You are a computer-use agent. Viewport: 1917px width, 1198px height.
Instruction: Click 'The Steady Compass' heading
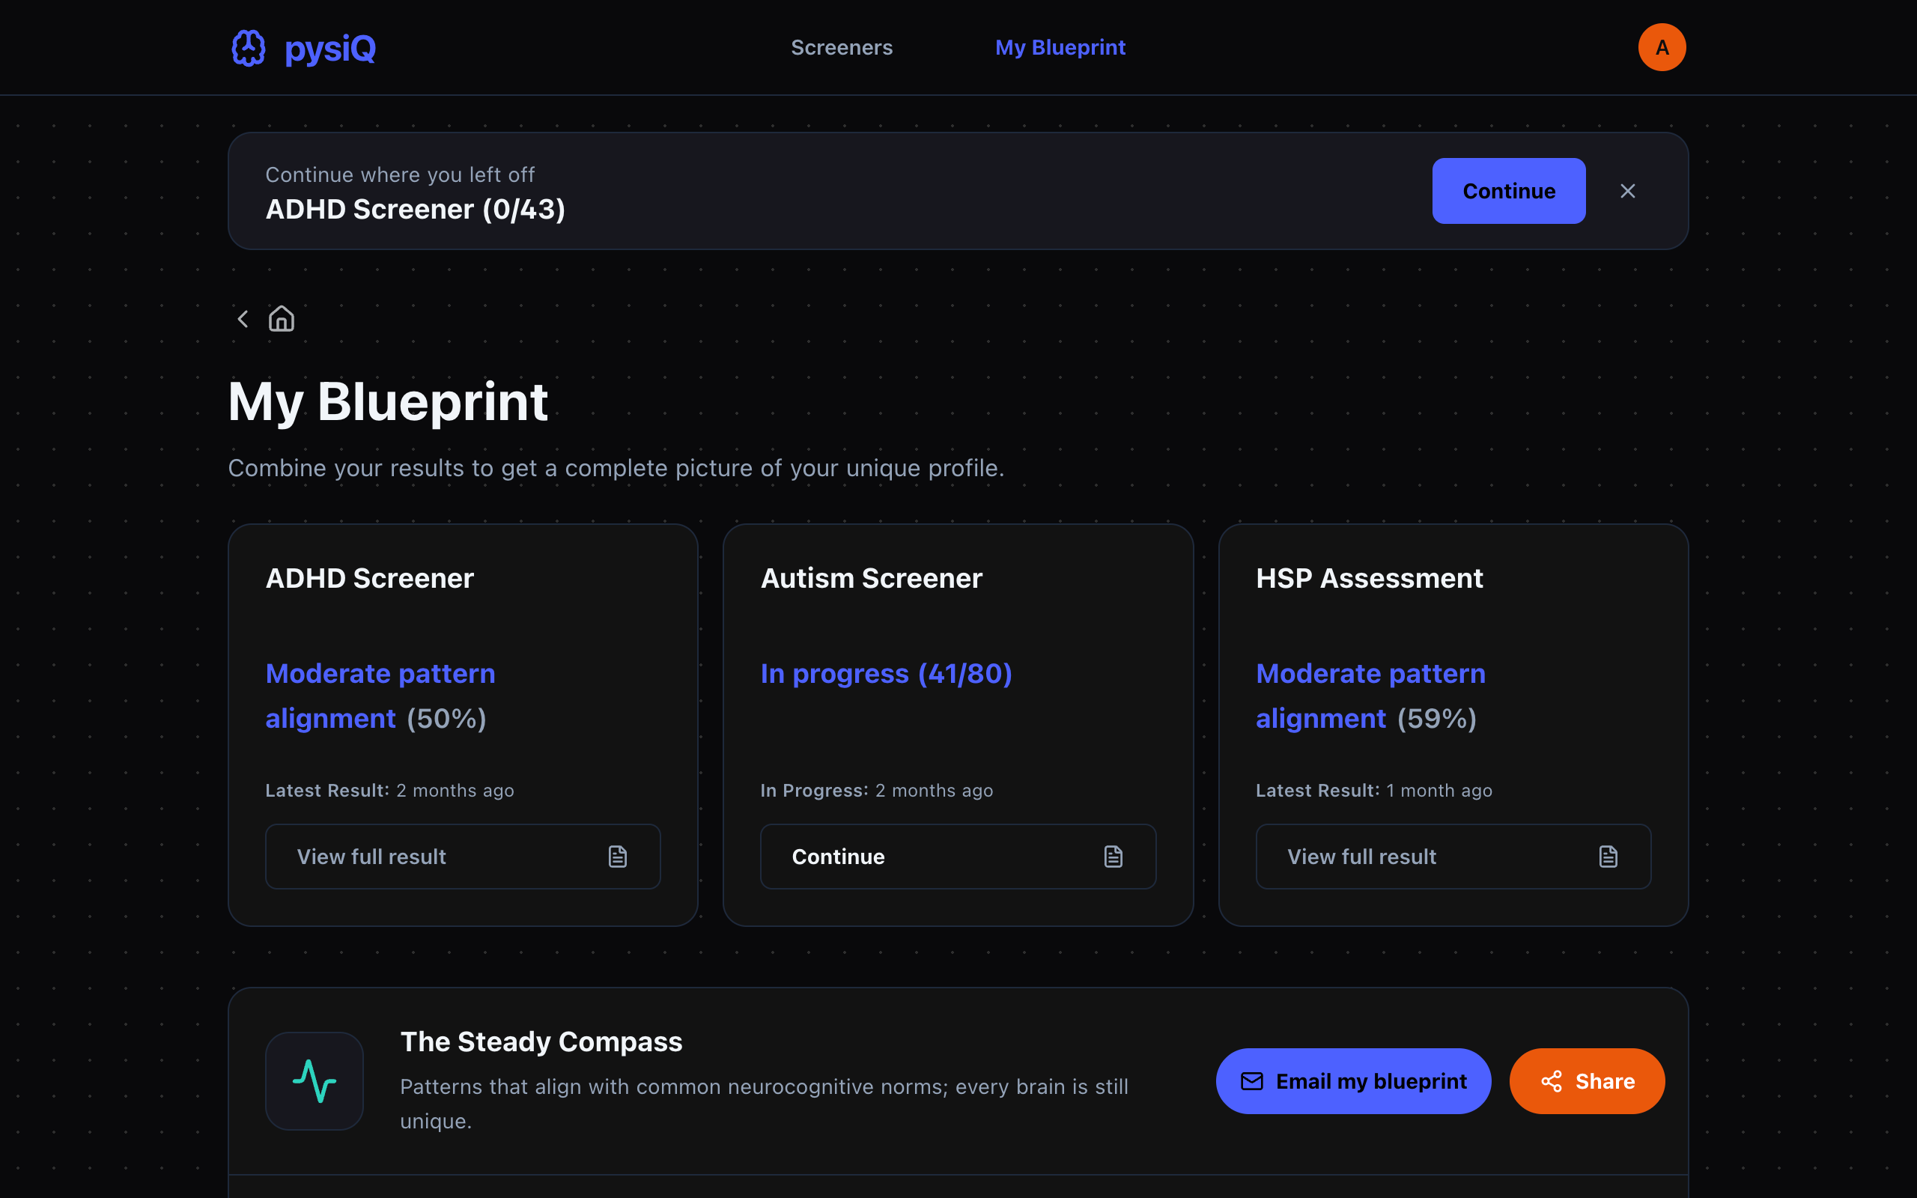pyautogui.click(x=541, y=1042)
